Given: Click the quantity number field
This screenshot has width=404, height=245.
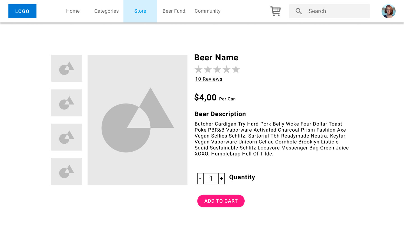Looking at the screenshot, I should point(211,178).
